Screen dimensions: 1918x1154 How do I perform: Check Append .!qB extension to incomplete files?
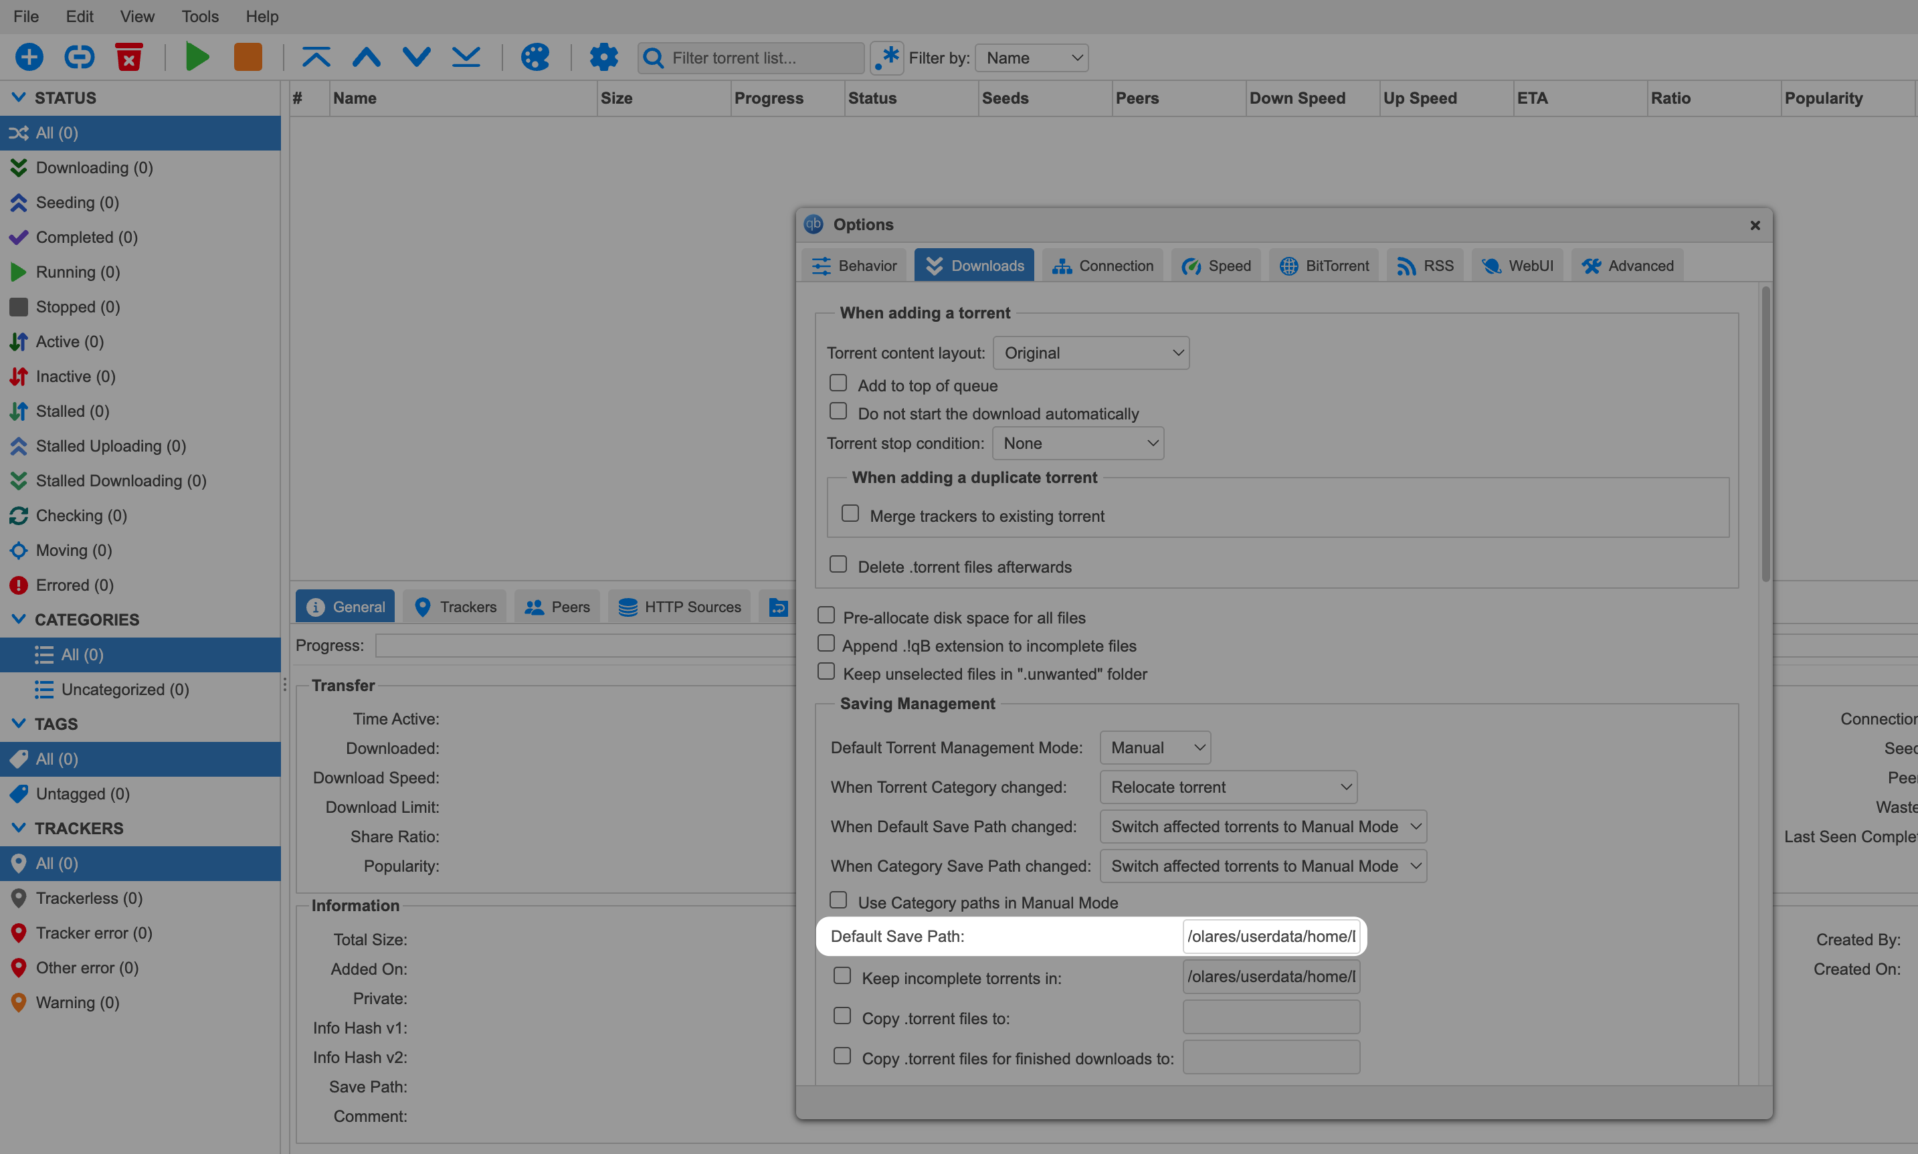[x=826, y=644]
